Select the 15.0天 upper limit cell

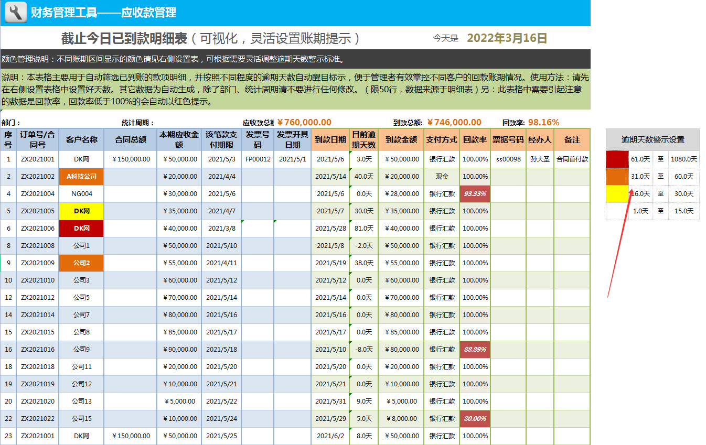[x=684, y=211]
